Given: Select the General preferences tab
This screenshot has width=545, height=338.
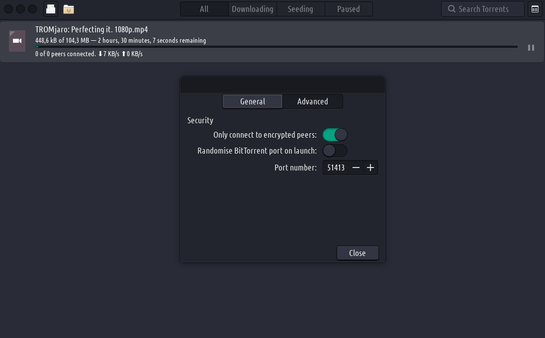Looking at the screenshot, I should click(x=253, y=101).
